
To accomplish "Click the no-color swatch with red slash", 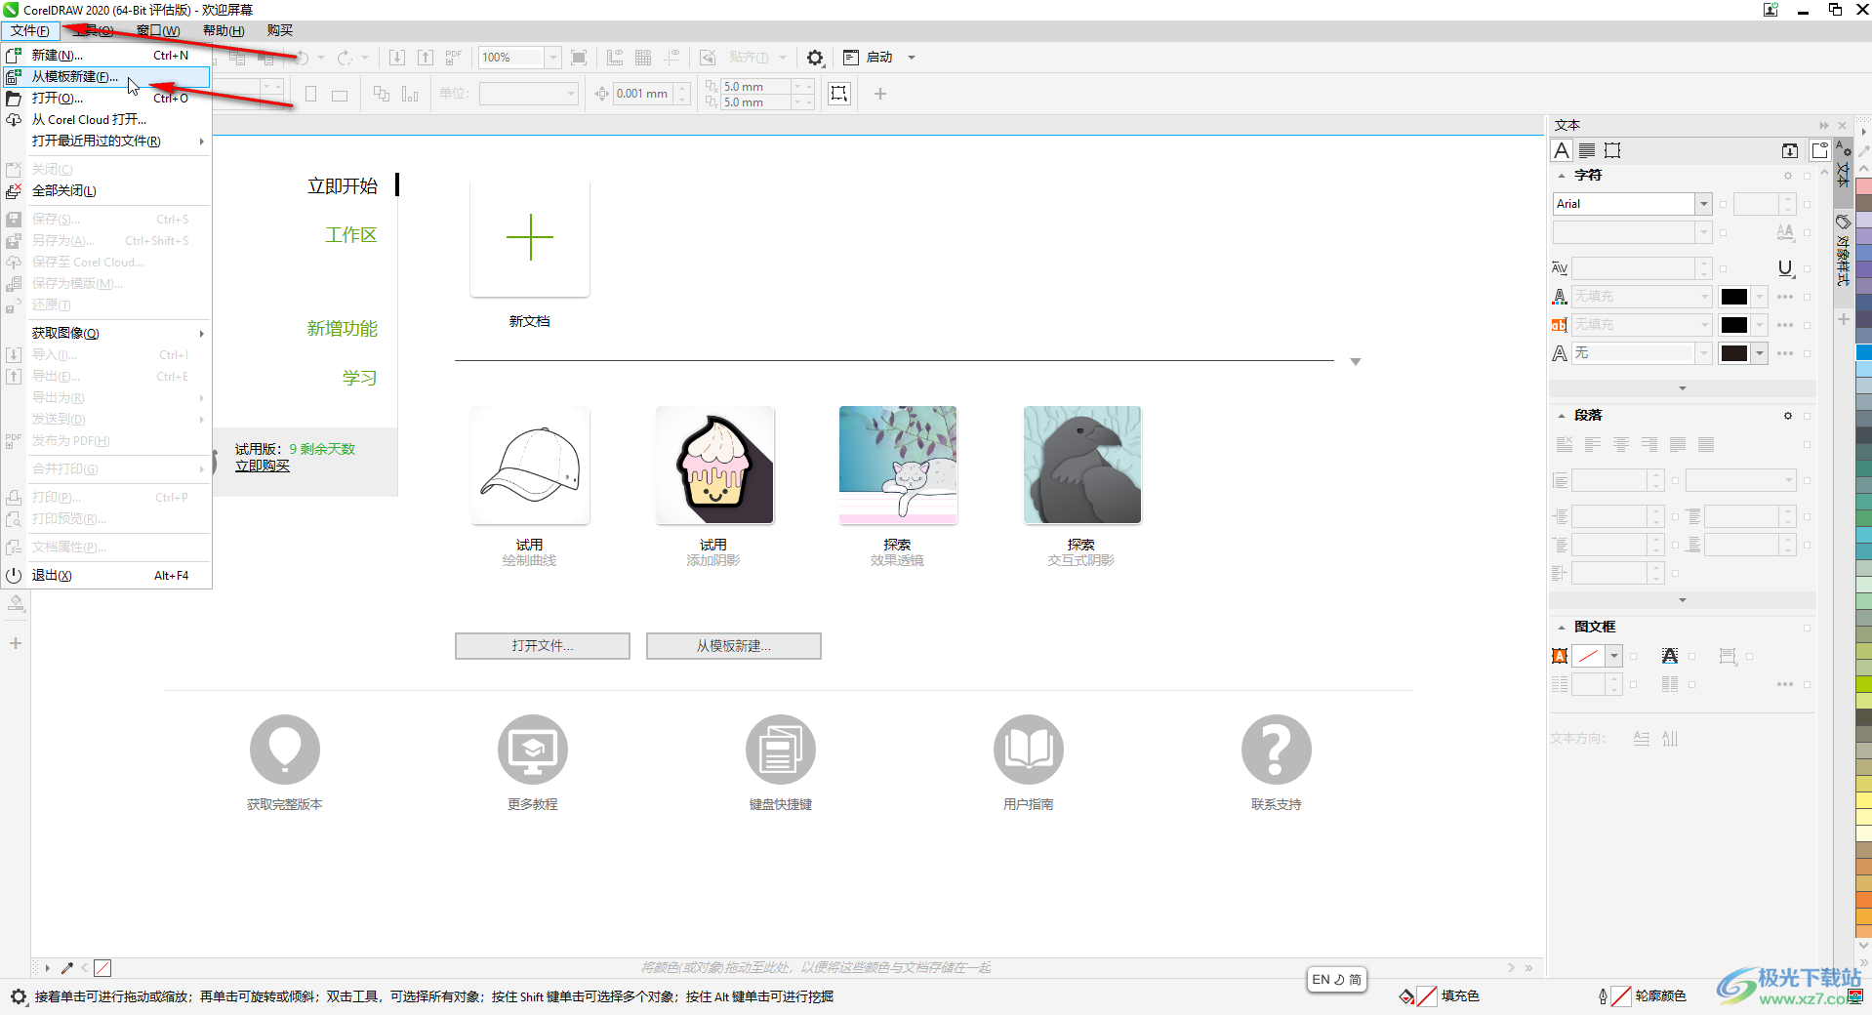I will pos(102,968).
